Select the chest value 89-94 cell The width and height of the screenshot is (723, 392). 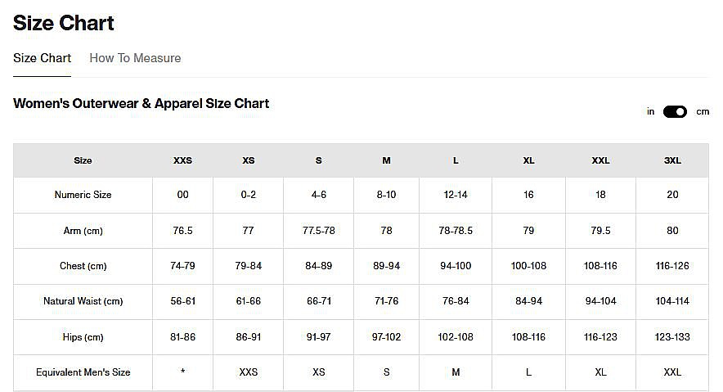click(386, 266)
